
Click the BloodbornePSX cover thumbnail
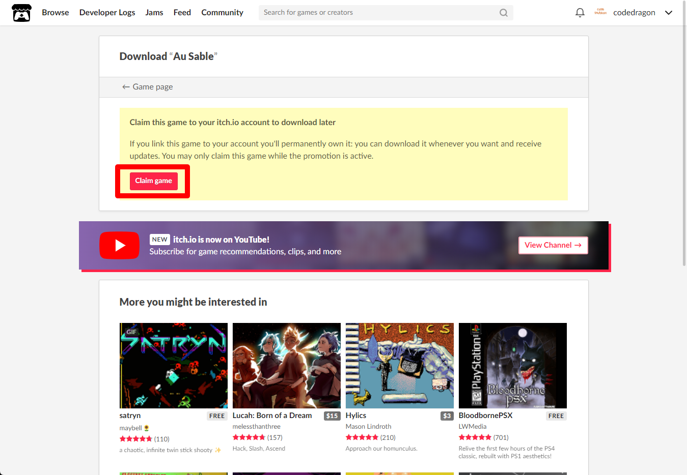point(512,366)
